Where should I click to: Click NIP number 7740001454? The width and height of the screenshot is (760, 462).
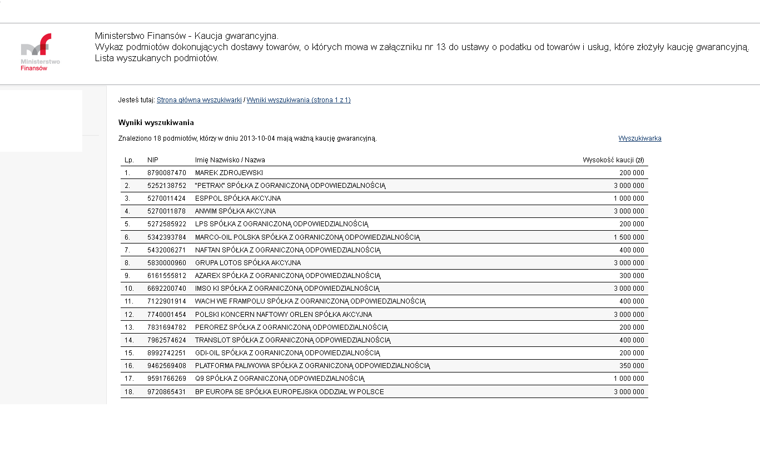167,315
